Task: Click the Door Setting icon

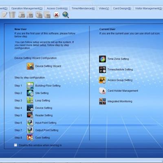Action: [30, 137]
